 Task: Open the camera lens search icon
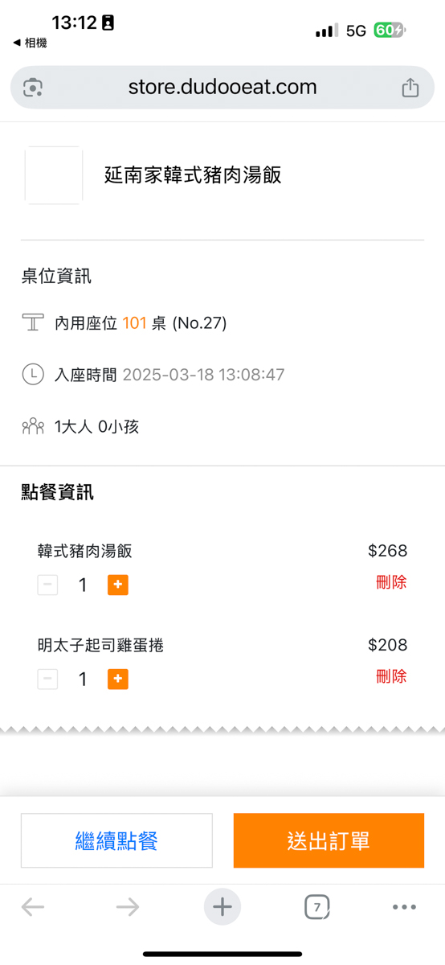[x=33, y=87]
